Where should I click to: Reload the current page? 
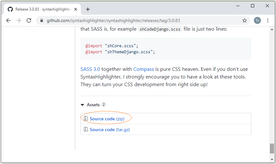pyautogui.click(x=29, y=20)
